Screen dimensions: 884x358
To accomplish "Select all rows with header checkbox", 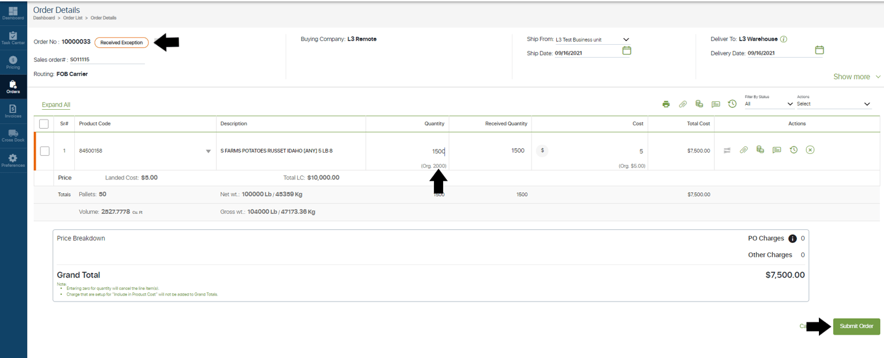I will pos(44,124).
